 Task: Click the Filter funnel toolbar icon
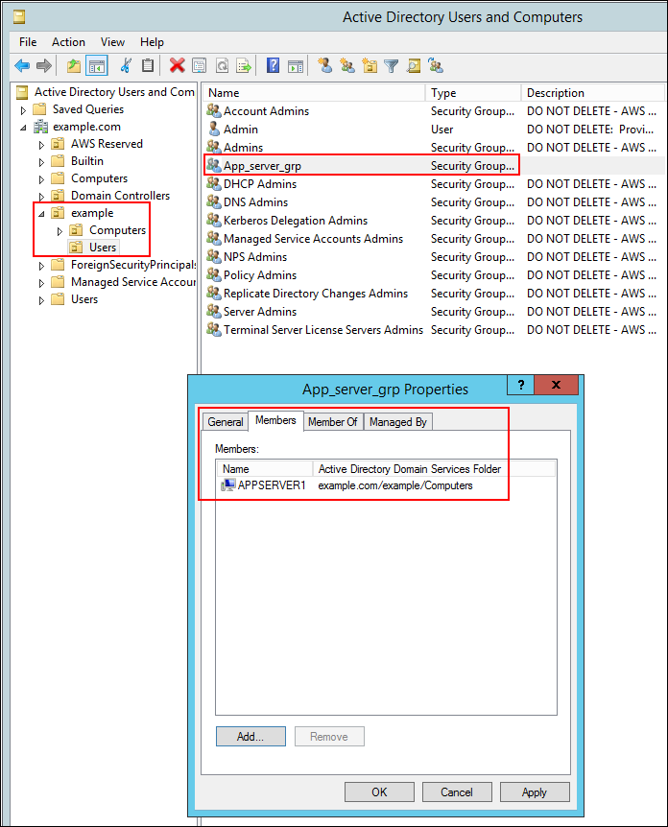coord(391,66)
